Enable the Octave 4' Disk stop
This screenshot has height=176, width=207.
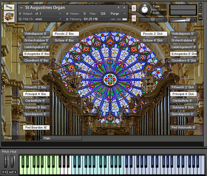154,40
